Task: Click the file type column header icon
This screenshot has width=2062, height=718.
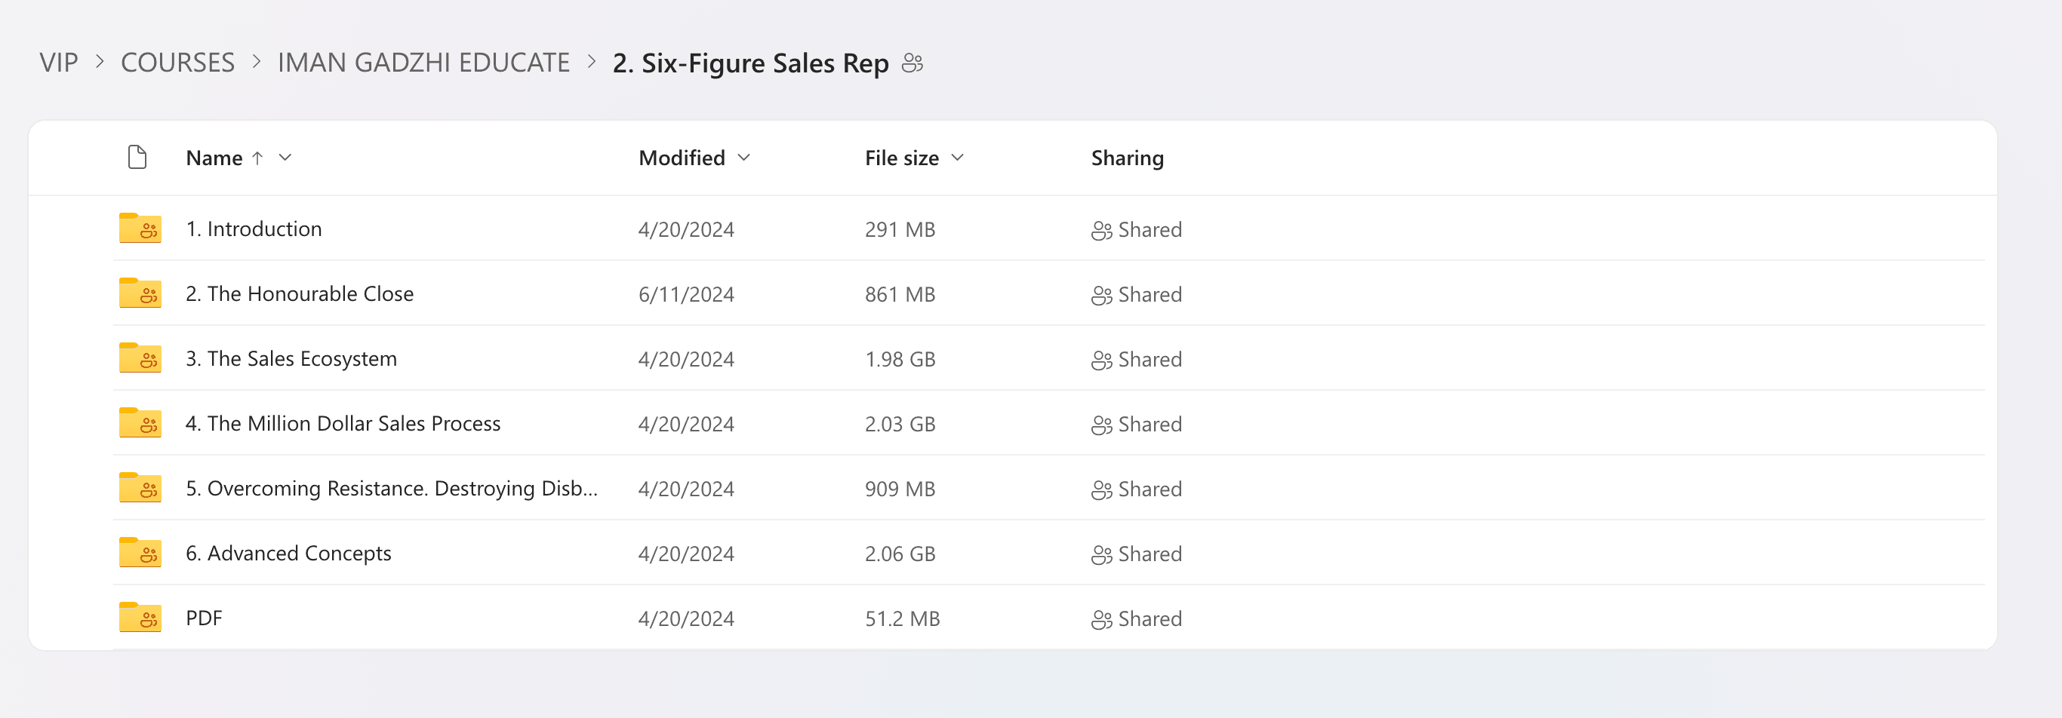Action: click(x=137, y=157)
